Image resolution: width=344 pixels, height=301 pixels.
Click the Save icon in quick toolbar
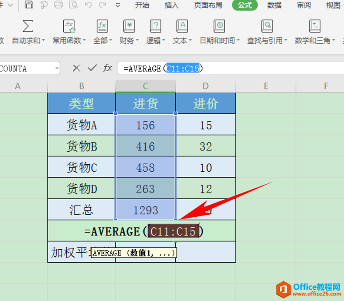point(29,5)
